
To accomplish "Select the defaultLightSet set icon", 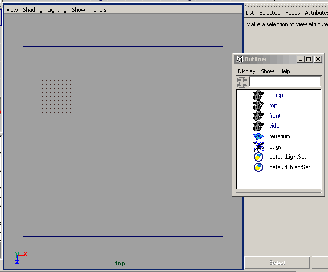I will [258, 157].
